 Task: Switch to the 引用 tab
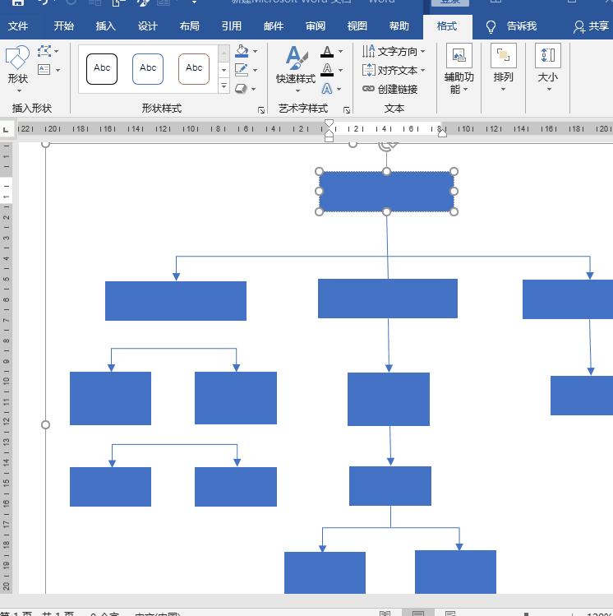click(232, 26)
